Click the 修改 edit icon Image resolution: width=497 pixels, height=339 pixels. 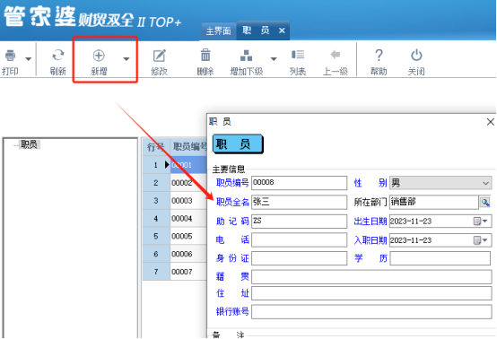[x=159, y=56]
